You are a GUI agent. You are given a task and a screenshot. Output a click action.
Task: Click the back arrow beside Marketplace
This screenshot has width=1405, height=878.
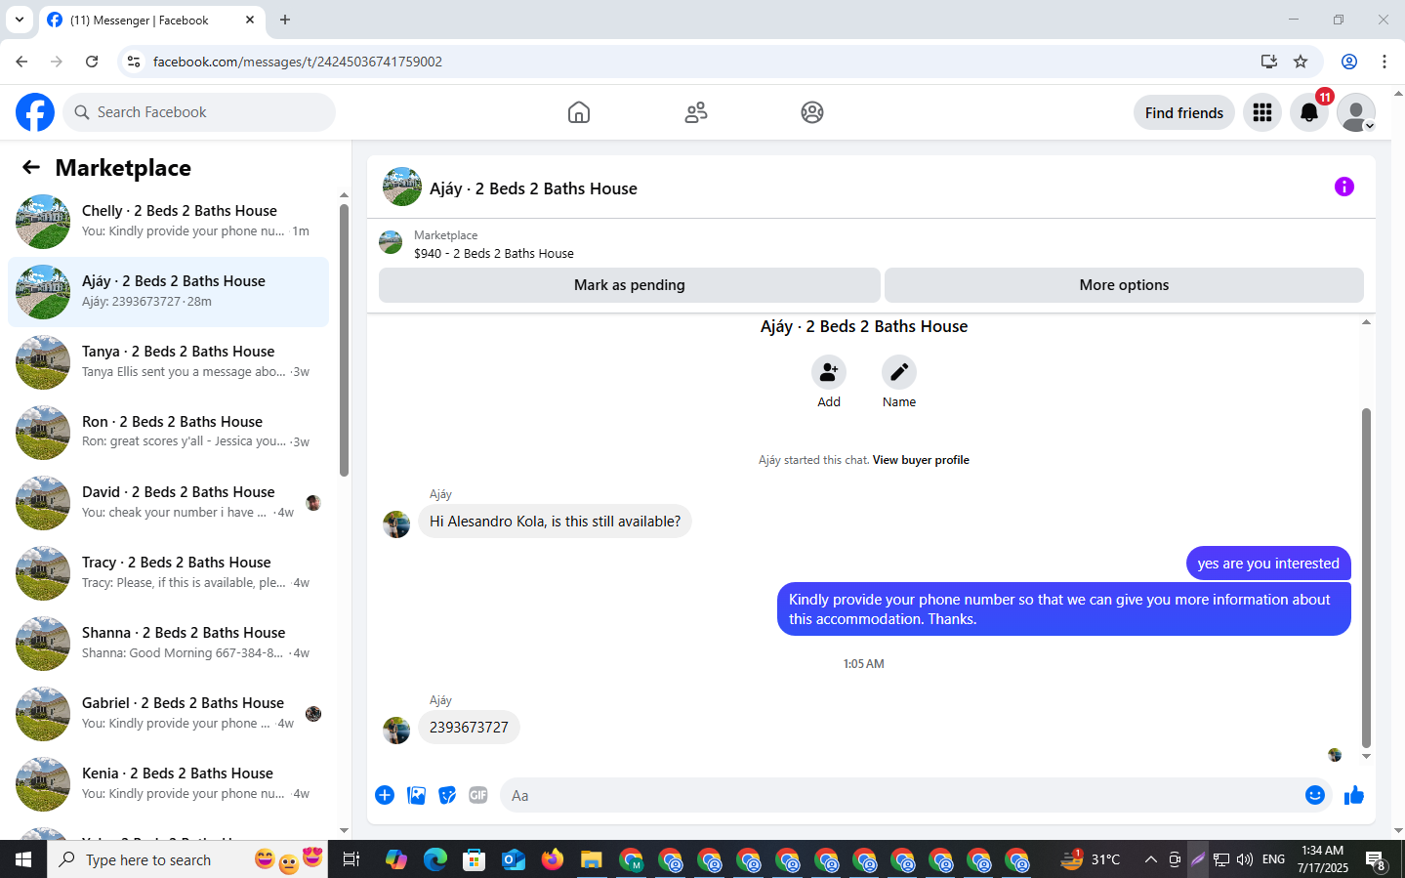31,167
